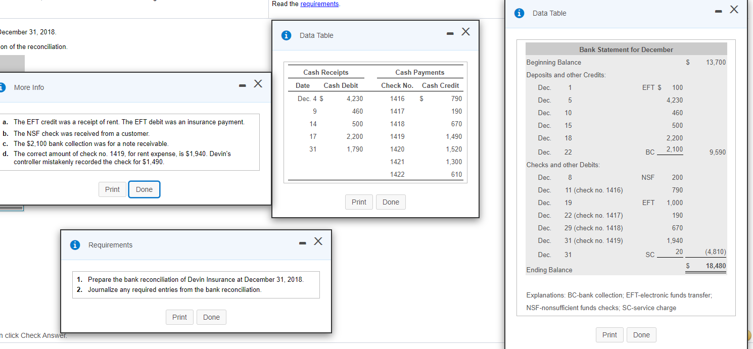Close the Requirements dialog
Screen dimensions: 753x349
[318, 241]
